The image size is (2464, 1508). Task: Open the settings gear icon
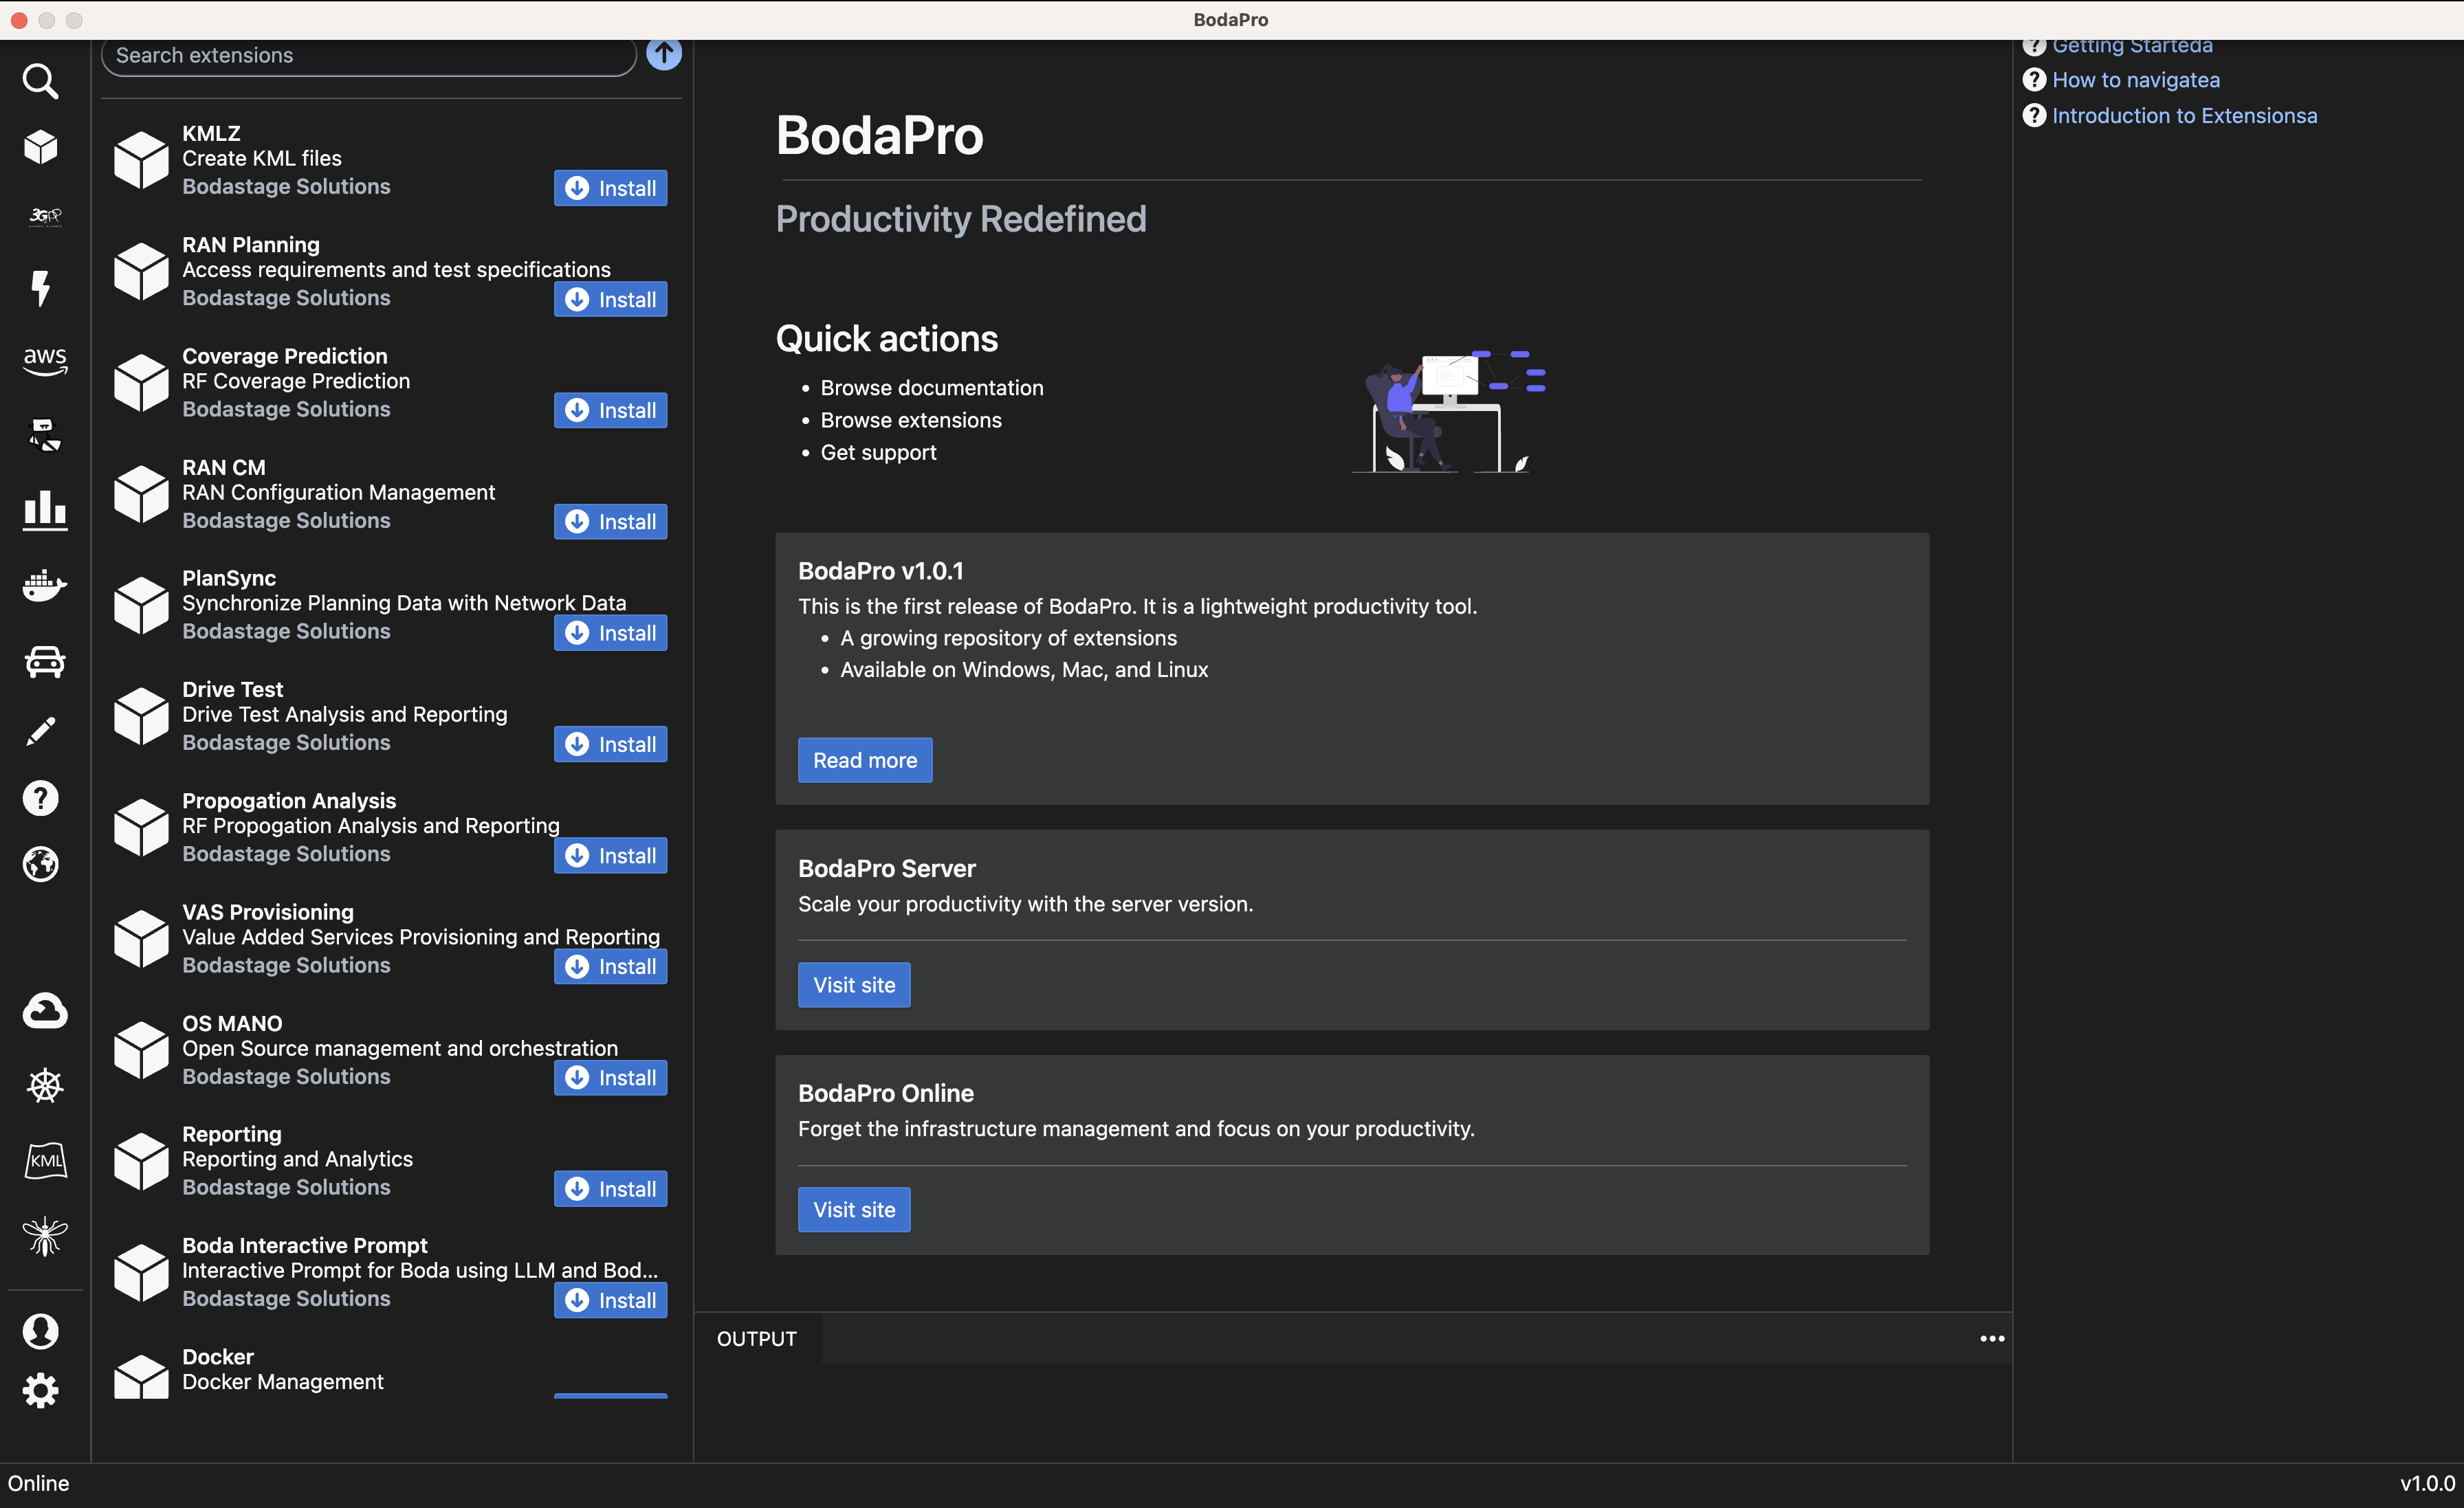tap(41, 1391)
